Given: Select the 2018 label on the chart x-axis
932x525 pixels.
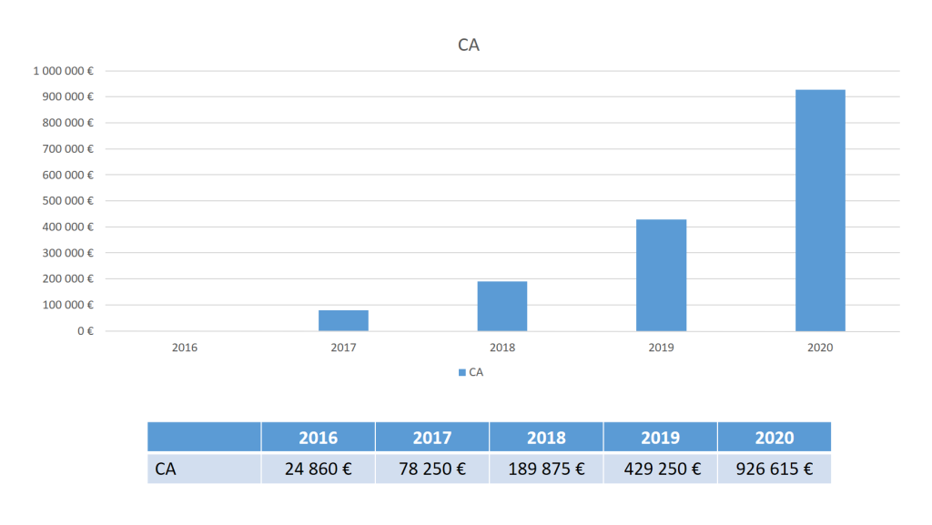Looking at the screenshot, I should point(502,348).
